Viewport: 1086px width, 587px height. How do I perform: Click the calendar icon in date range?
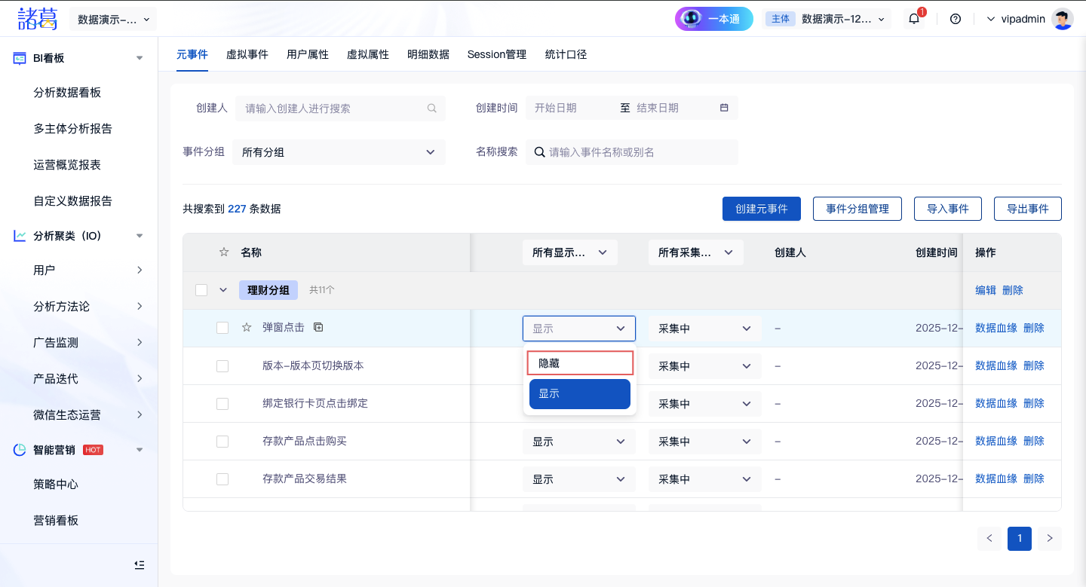tap(724, 108)
